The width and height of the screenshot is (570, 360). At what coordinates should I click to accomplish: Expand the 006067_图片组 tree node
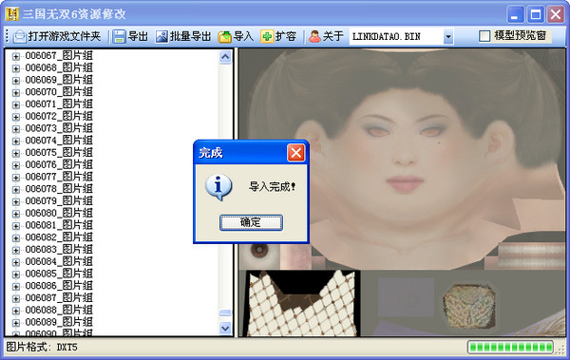click(x=15, y=56)
